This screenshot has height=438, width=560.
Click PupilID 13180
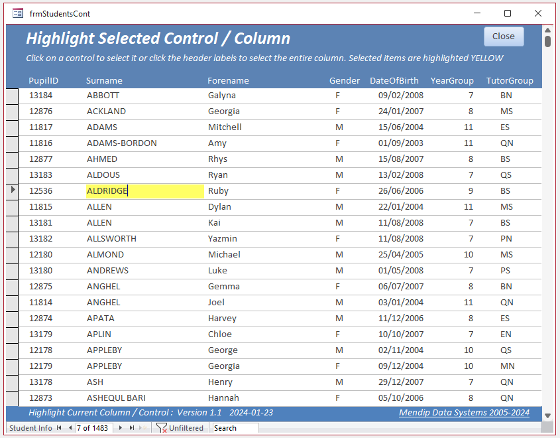40,271
